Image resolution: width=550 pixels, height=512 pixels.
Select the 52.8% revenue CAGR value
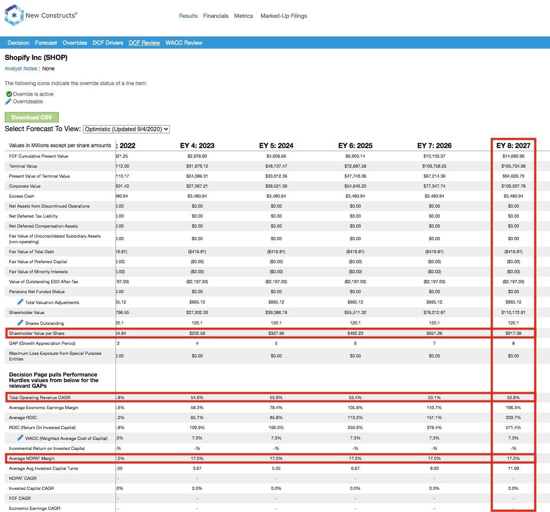[514, 397]
